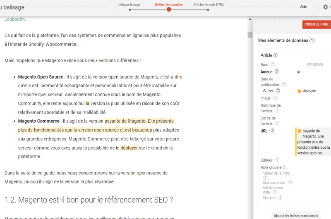331x219 pixels.
Task: Click help icon next to Article
Action: (275, 55)
